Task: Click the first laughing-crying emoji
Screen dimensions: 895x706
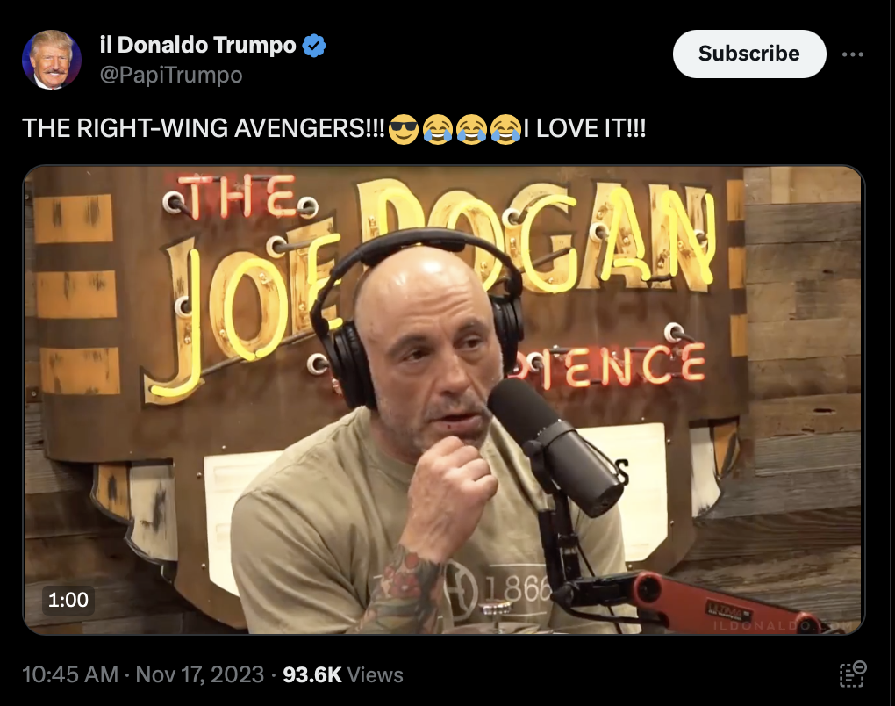Action: [438, 128]
